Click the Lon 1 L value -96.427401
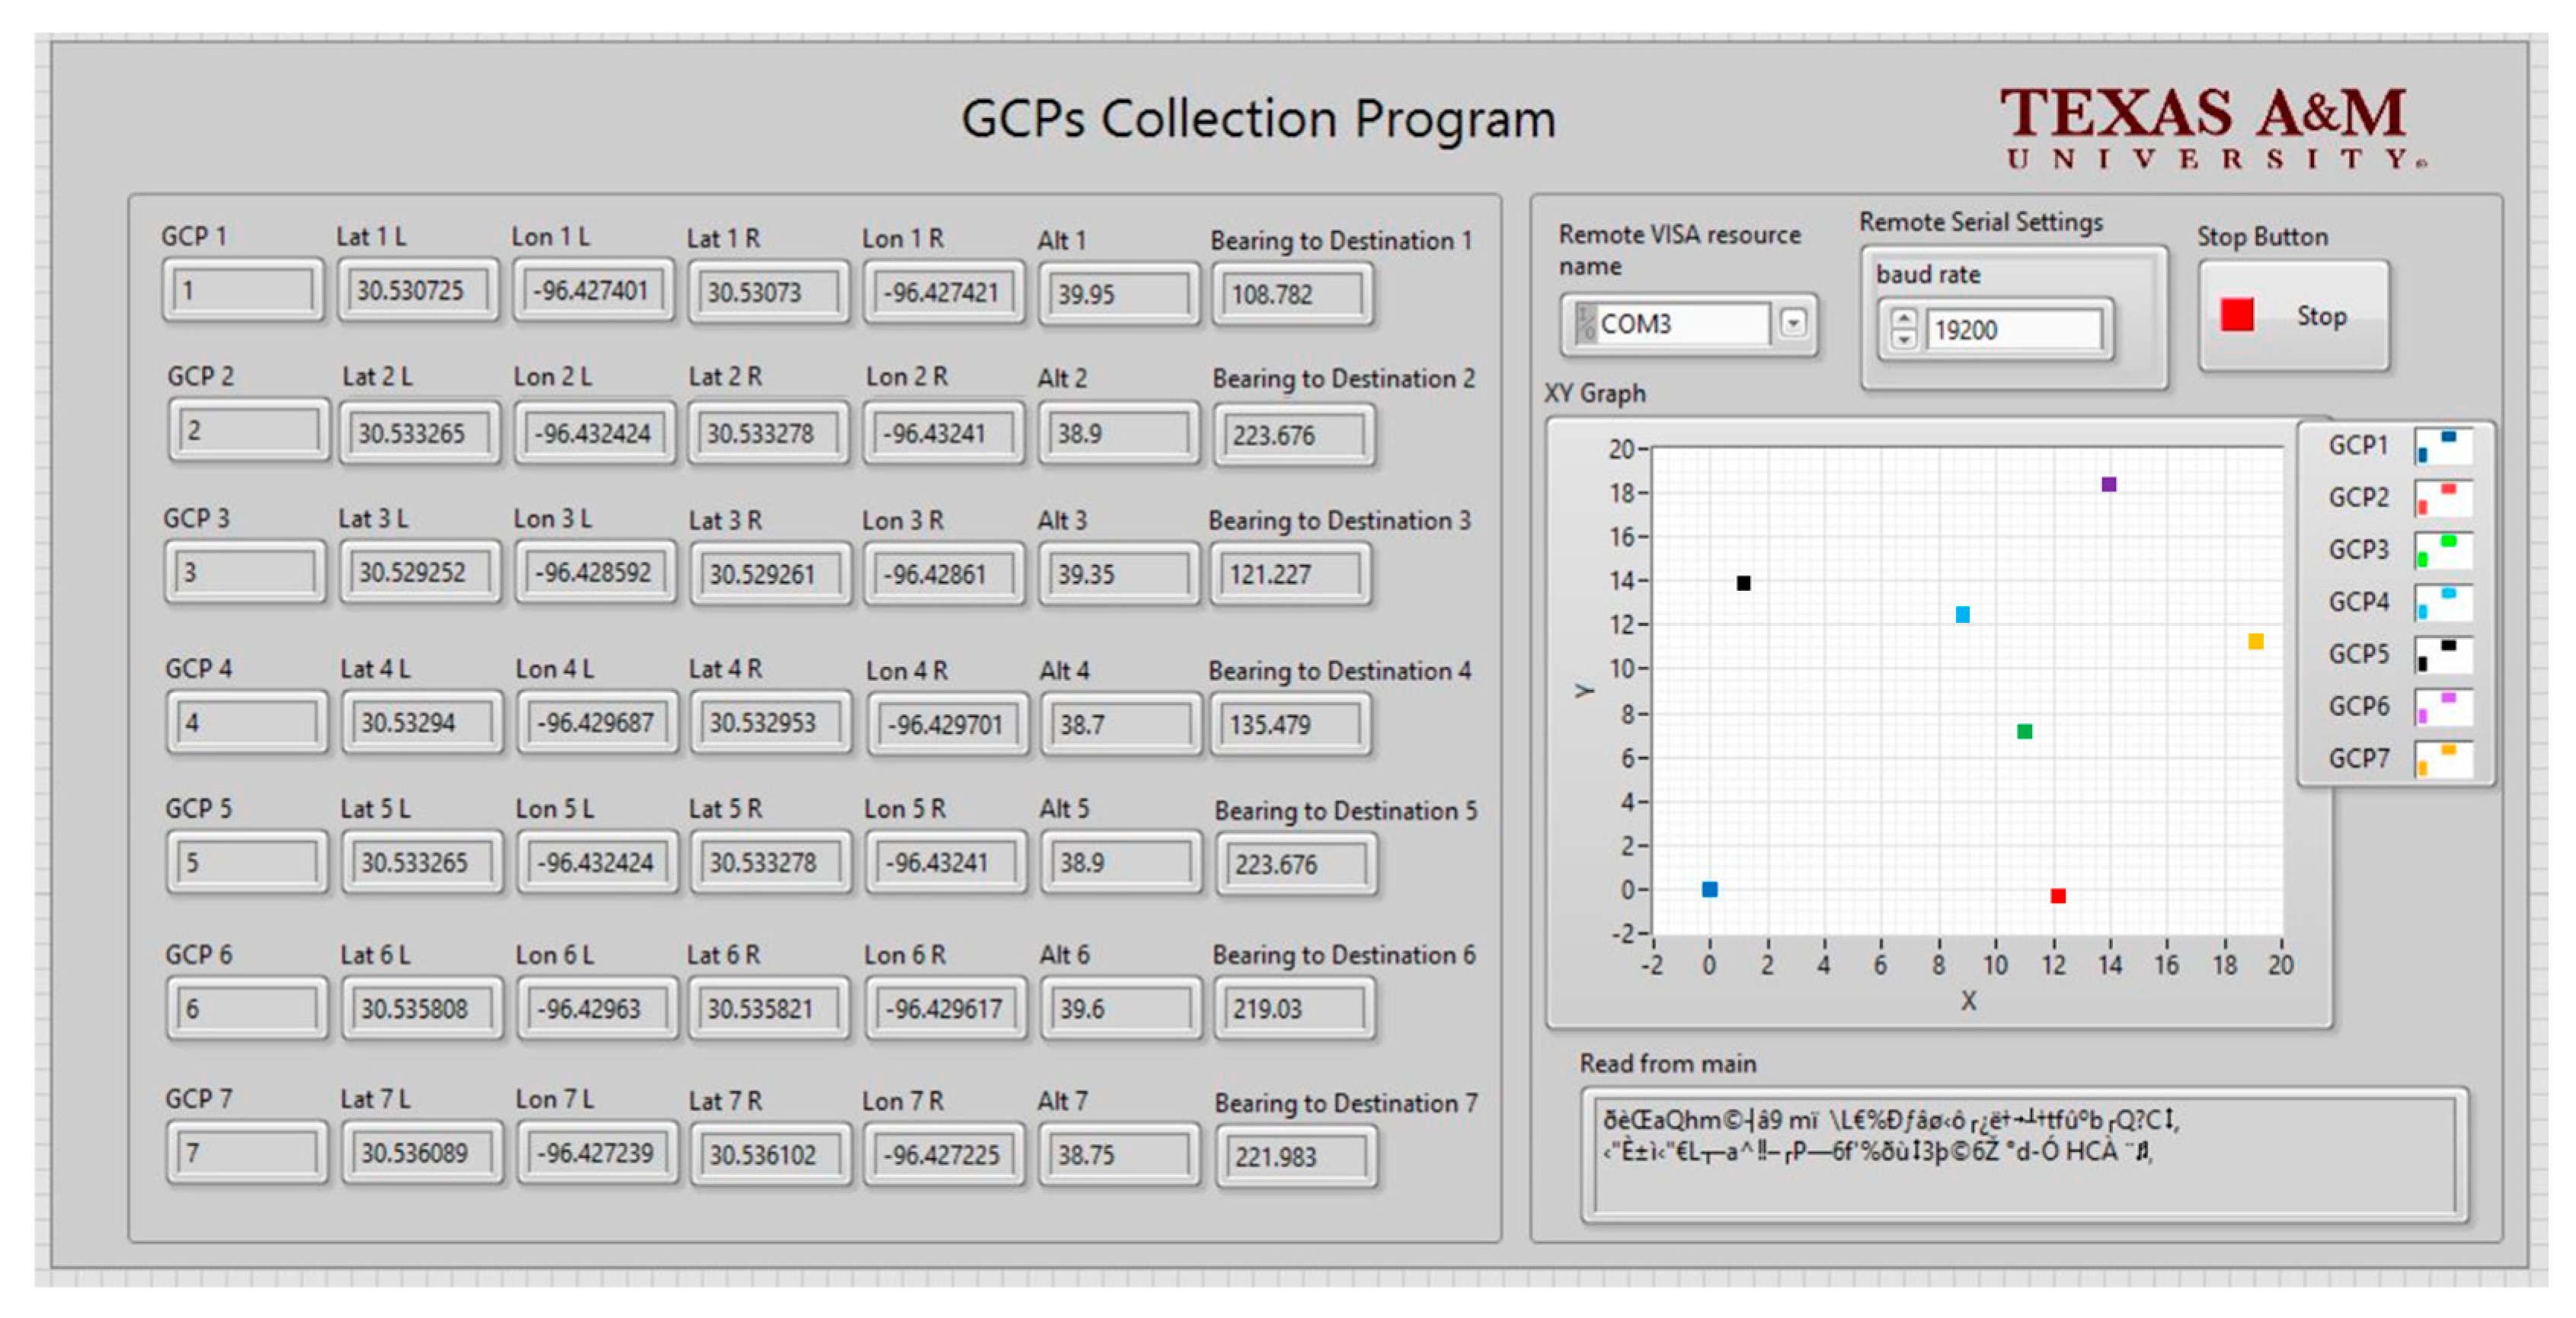The width and height of the screenshot is (2576, 1318). (x=594, y=290)
